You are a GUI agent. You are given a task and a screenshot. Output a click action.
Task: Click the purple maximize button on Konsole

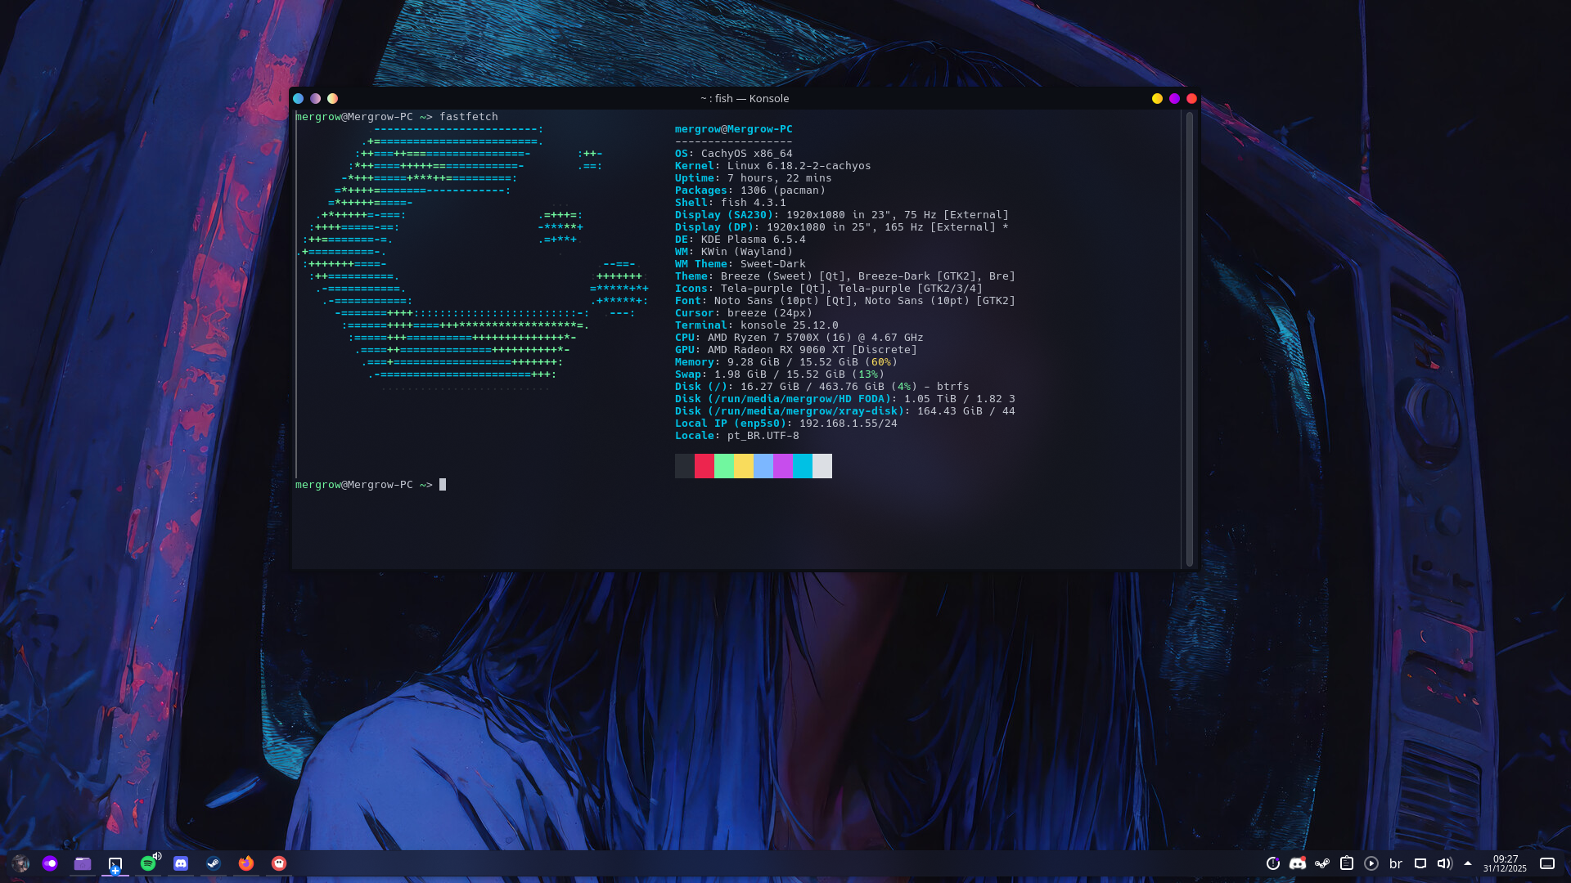1174,98
